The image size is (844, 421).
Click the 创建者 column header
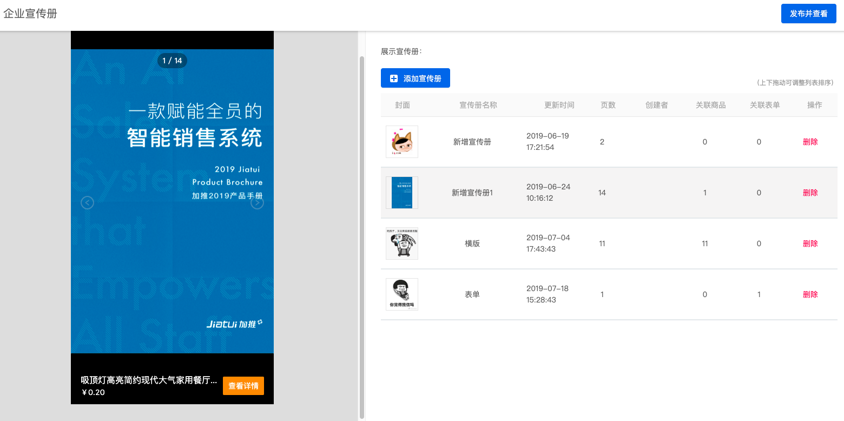click(657, 105)
